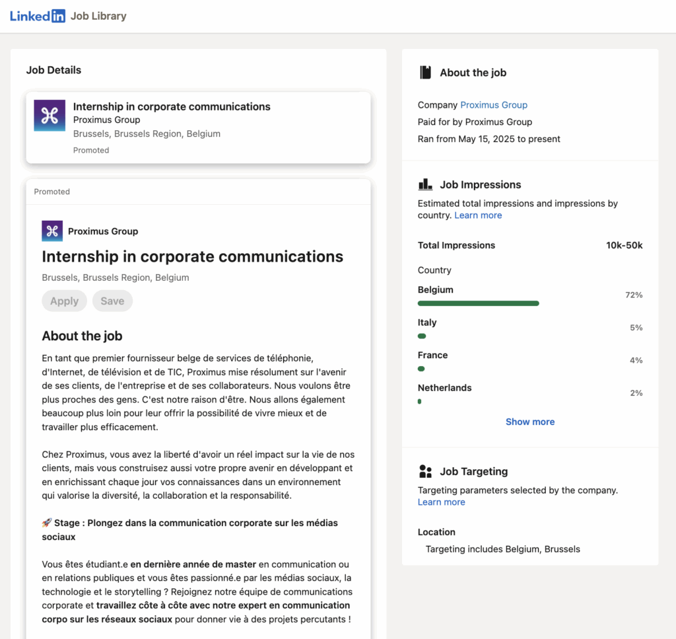Image resolution: width=676 pixels, height=639 pixels.
Task: Click the Total Impressions label
Action: 456,245
